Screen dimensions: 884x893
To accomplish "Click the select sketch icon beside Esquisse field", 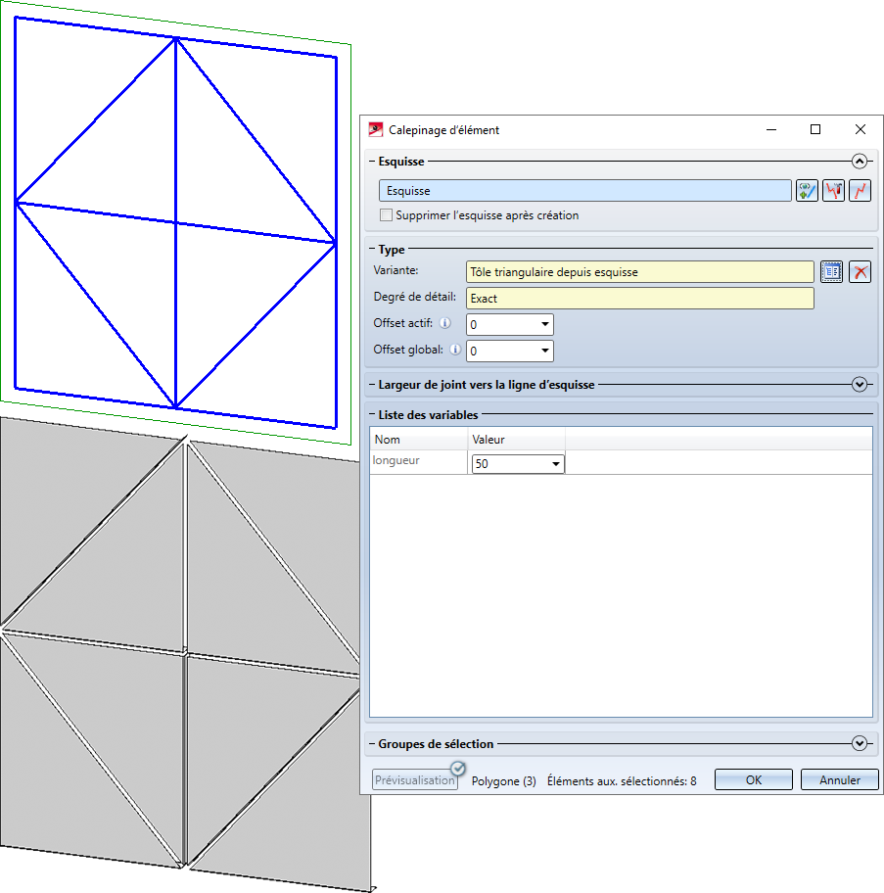I will [x=807, y=191].
